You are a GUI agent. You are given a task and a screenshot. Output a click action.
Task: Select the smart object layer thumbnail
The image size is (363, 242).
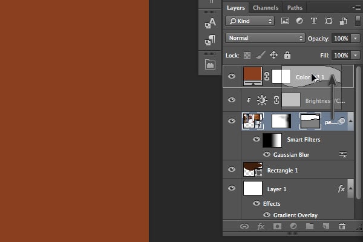(x=253, y=121)
